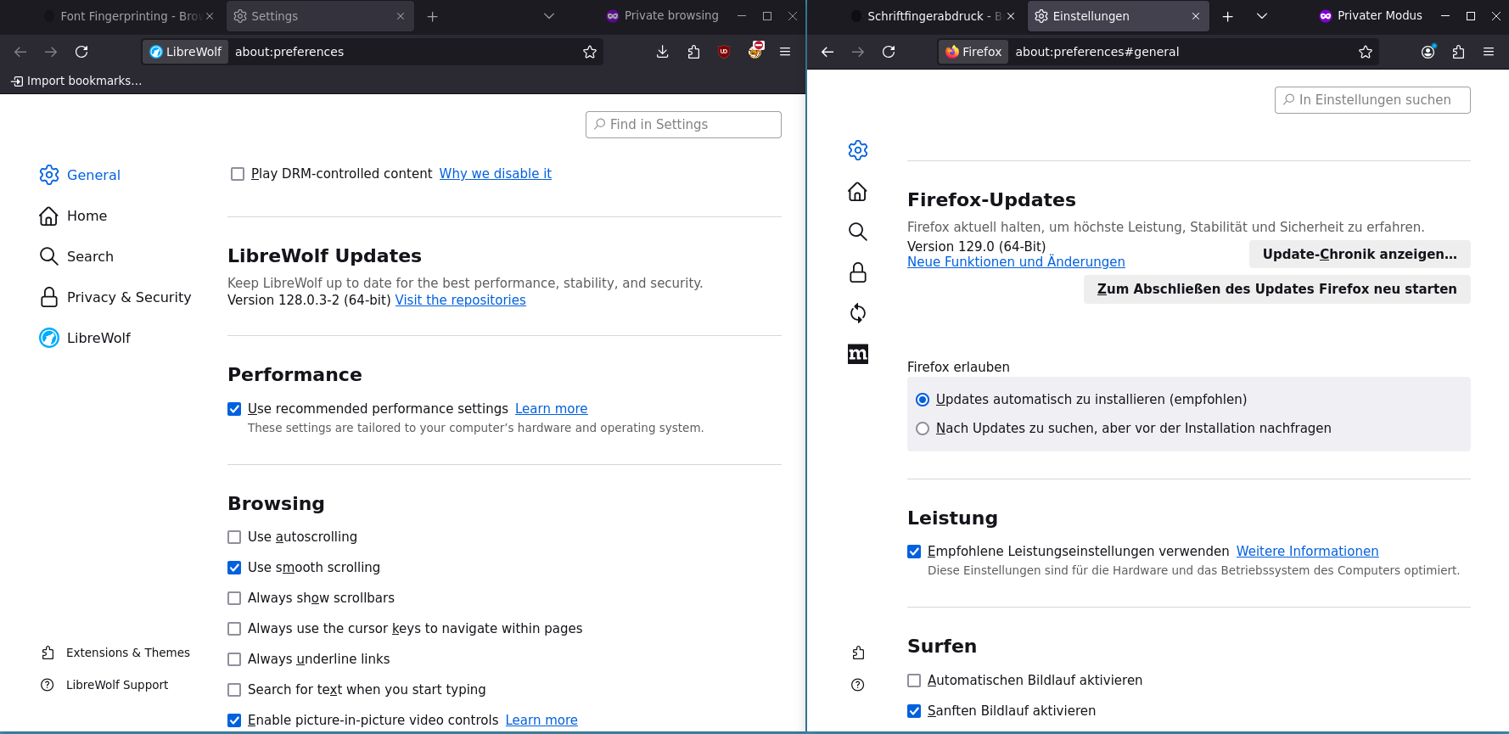Open Firefox account icon in toolbar

click(1428, 52)
